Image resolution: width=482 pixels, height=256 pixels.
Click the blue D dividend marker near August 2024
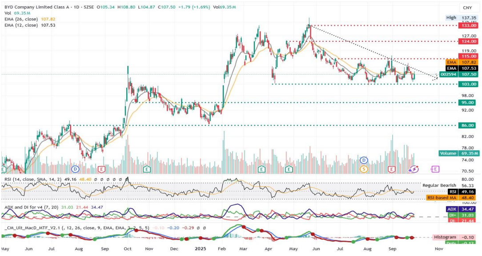tap(76, 169)
